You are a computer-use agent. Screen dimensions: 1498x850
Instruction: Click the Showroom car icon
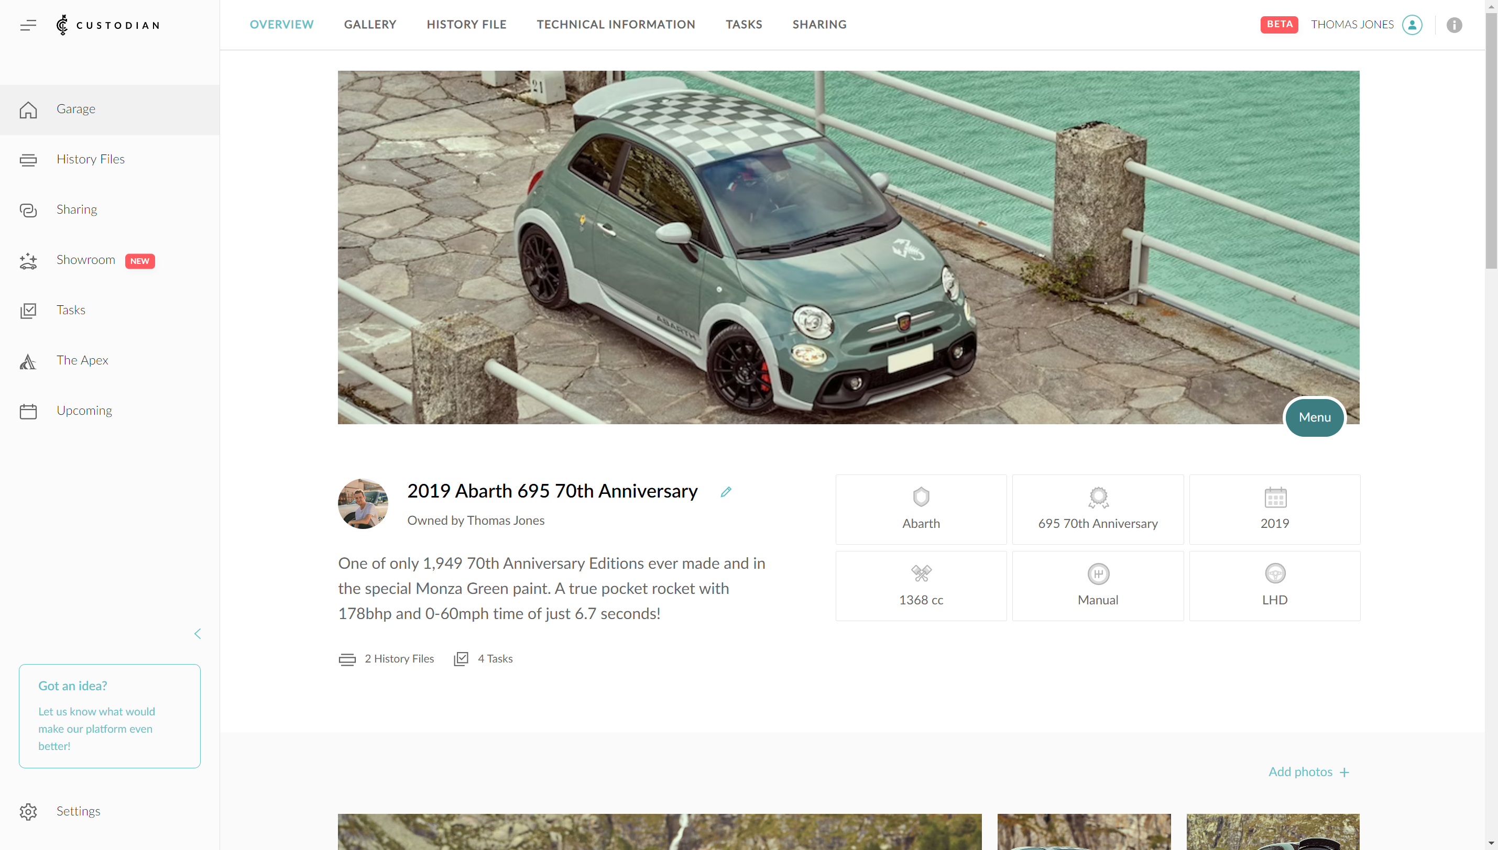tap(28, 260)
